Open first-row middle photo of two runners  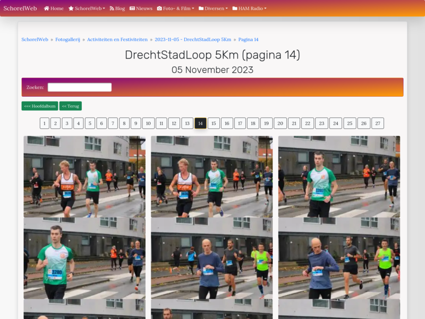coord(211,177)
